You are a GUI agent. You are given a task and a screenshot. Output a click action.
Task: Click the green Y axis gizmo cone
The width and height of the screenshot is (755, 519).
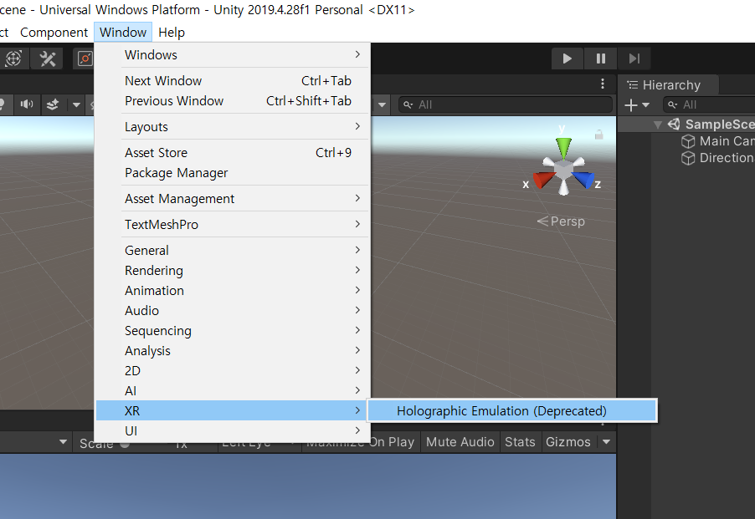tap(563, 148)
